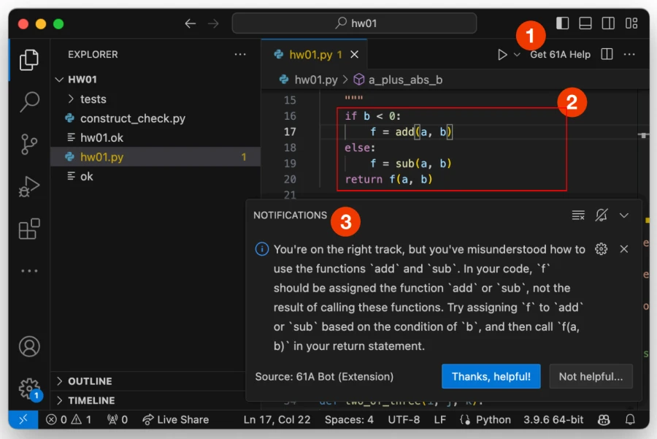The image size is (657, 439).
Task: Toggle the secondary side bar
Action: tap(607, 23)
